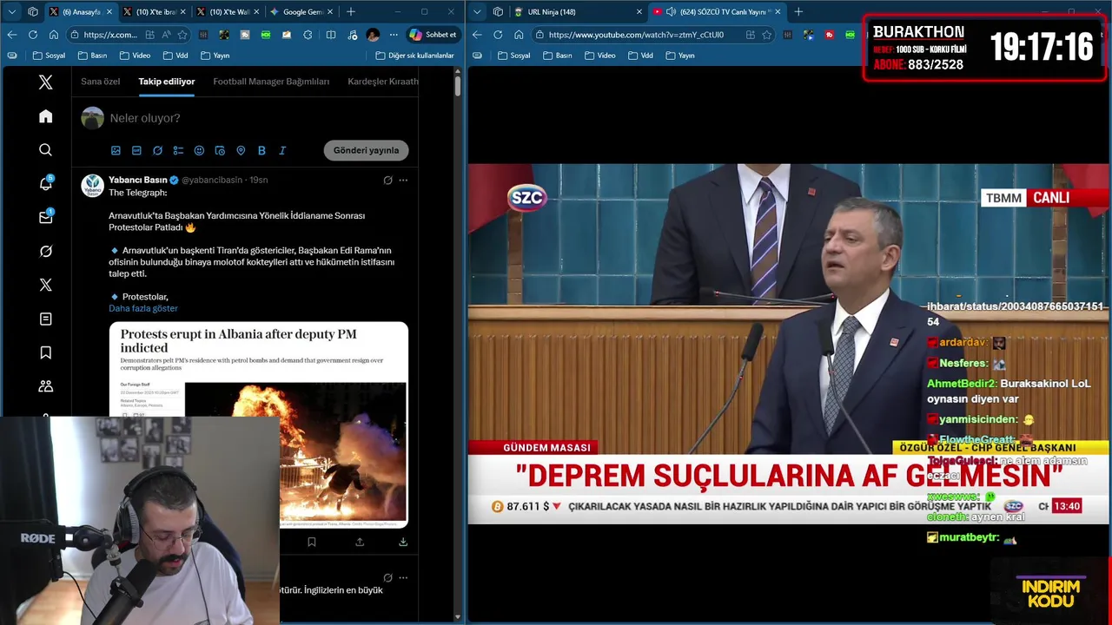Bookmark the Yabancı Basın post
This screenshot has width=1112, height=625.
[x=311, y=542]
